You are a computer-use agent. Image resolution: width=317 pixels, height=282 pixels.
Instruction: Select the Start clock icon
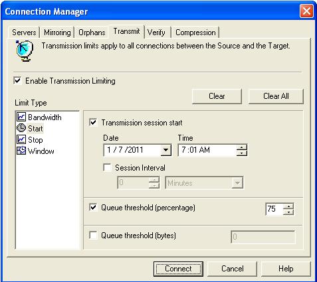21,128
